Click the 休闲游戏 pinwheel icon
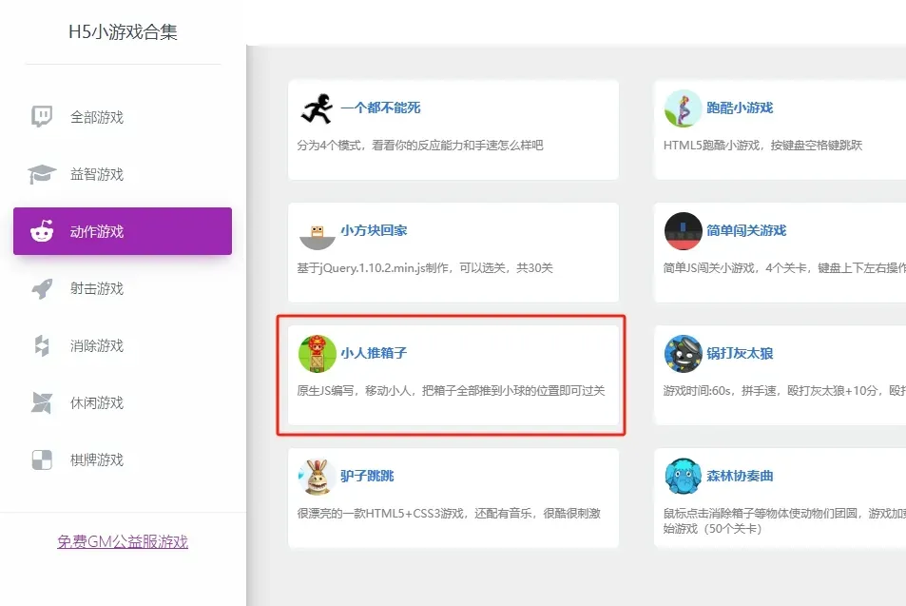The height and width of the screenshot is (606, 906). click(42, 403)
